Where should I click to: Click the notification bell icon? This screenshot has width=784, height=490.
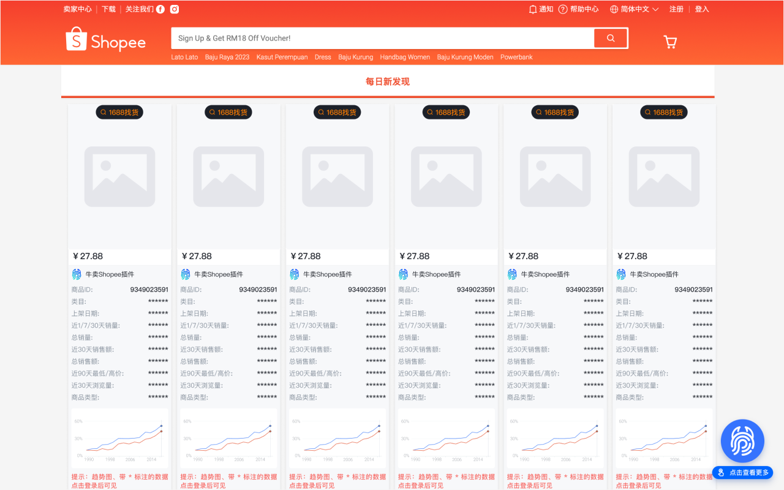click(533, 9)
